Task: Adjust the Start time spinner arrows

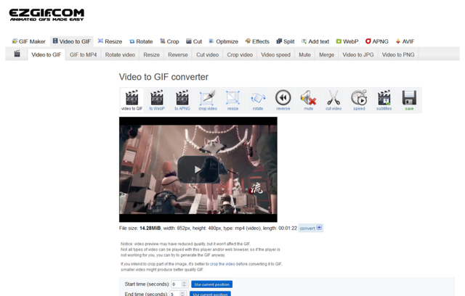Action: 184,284
